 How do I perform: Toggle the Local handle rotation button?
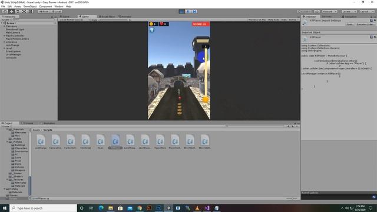tap(57, 11)
